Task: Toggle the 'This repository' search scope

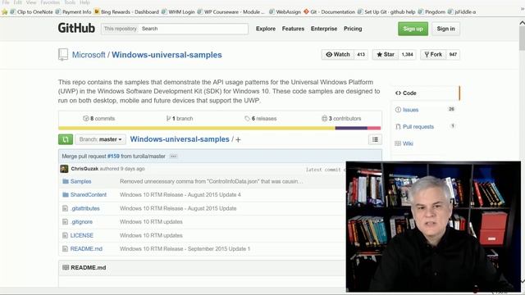Action: (x=121, y=29)
